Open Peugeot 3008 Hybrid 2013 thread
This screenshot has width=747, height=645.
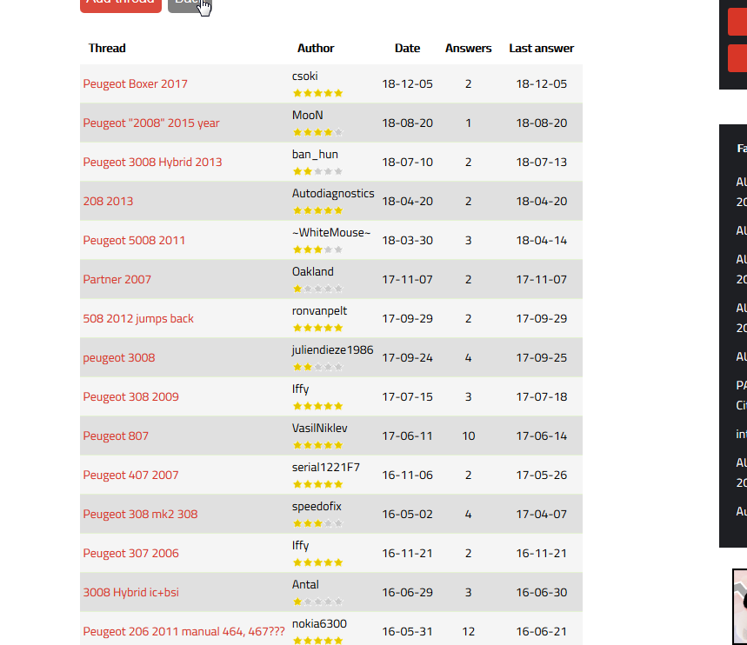tap(152, 162)
